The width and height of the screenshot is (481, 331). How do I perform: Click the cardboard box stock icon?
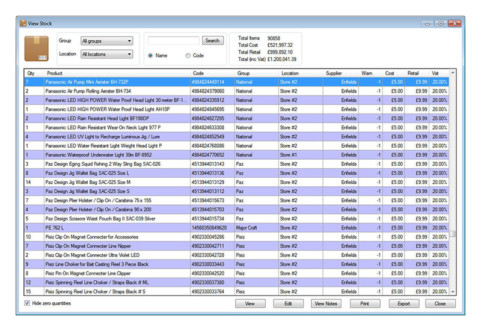click(x=37, y=49)
